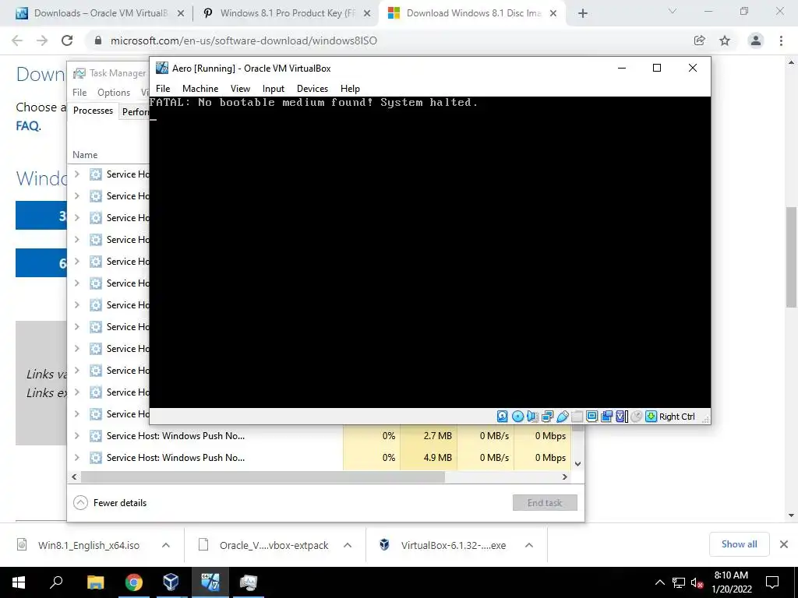This screenshot has height=598, width=798.
Task: Open options for VirtualBox-6.1.32 exe download
Action: pyautogui.click(x=529, y=545)
